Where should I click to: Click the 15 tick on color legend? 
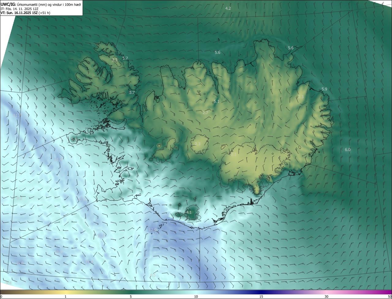pyautogui.click(x=261, y=297)
